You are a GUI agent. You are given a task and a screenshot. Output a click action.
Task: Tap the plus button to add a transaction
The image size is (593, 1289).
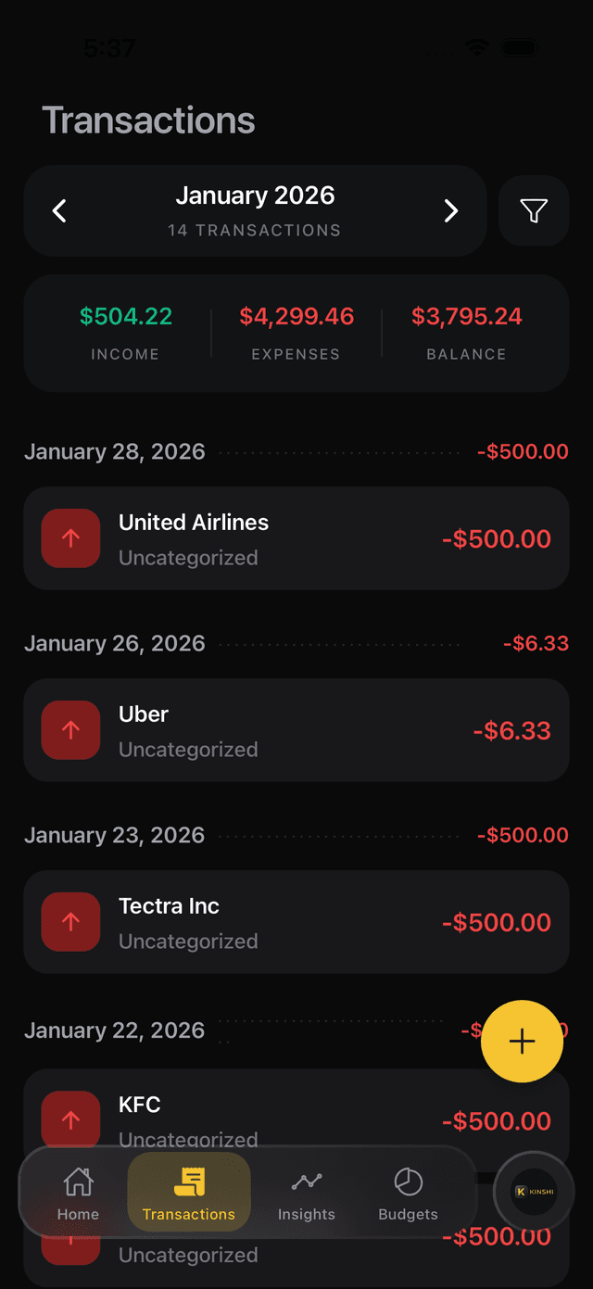point(522,1041)
